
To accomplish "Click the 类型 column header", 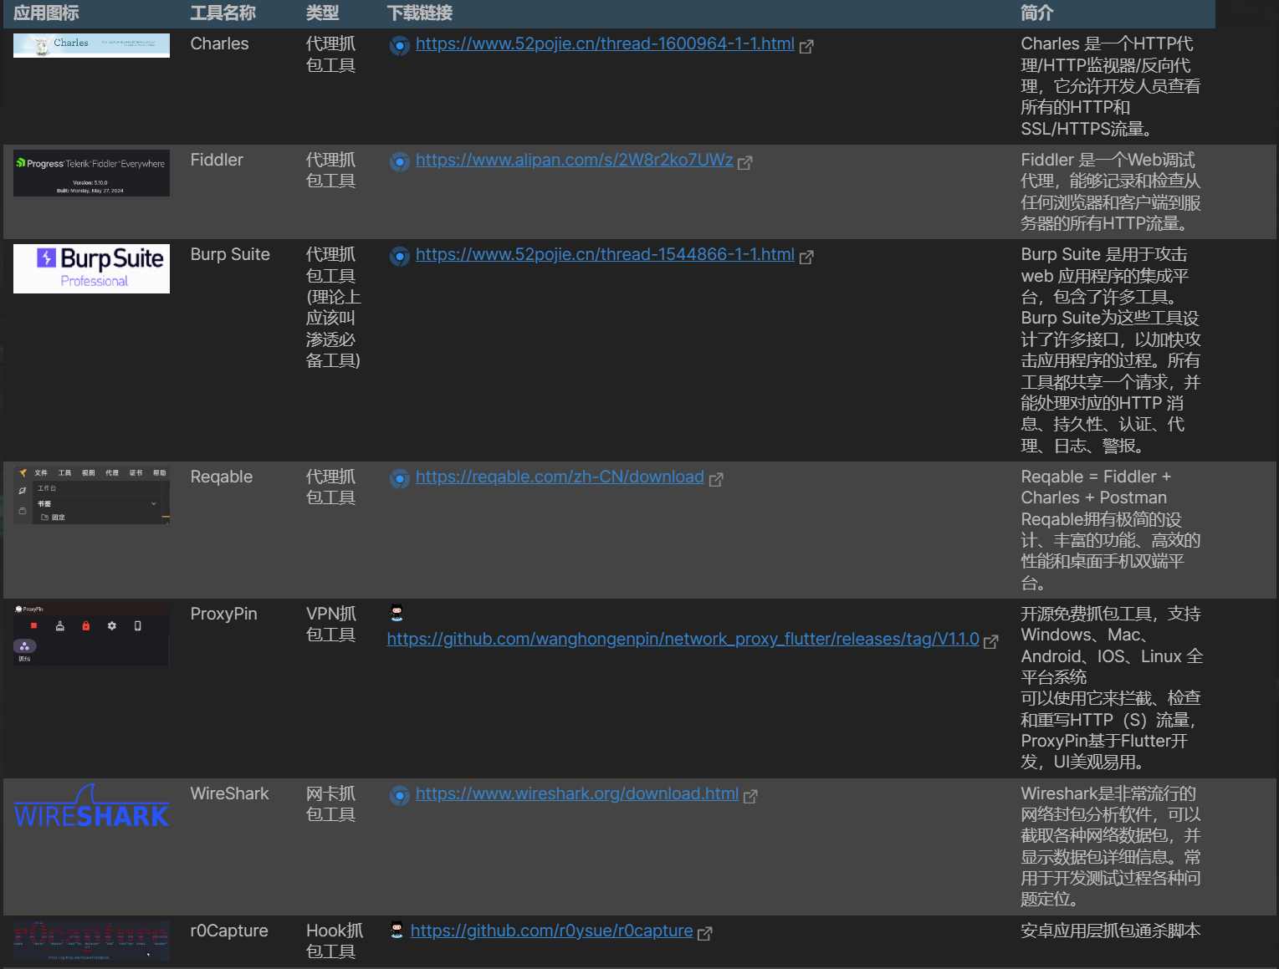I will tap(323, 13).
